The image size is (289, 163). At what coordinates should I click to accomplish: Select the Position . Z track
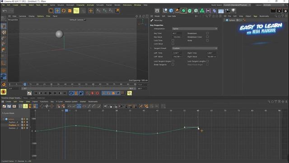(13, 128)
